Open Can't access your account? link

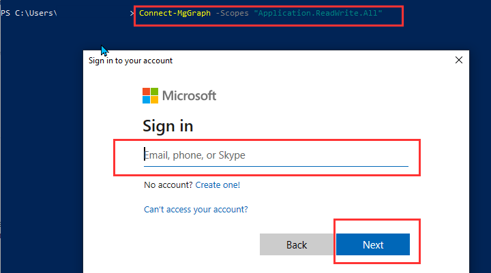click(196, 209)
